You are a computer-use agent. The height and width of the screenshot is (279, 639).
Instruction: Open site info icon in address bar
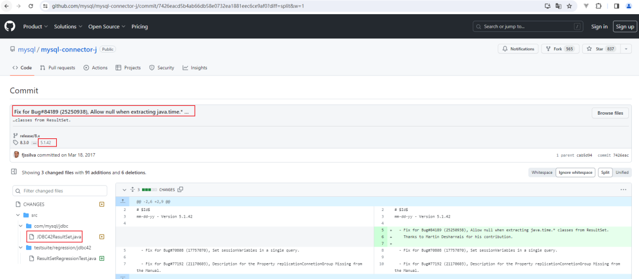pyautogui.click(x=45, y=6)
